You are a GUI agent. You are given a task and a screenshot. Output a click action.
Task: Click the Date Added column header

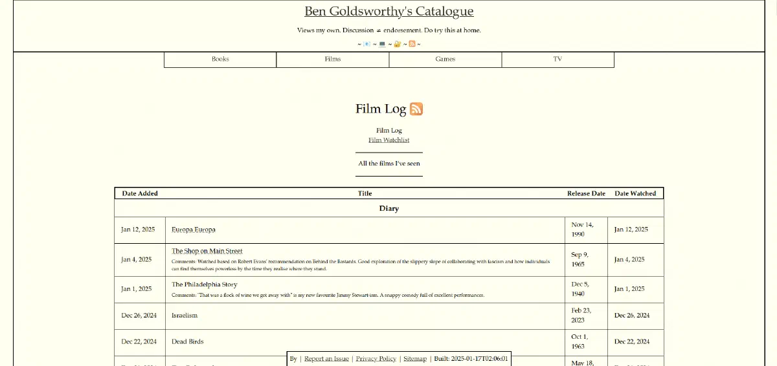click(140, 193)
